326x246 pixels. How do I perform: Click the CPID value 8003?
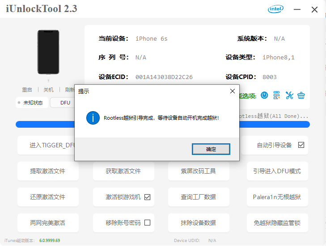point(270,77)
